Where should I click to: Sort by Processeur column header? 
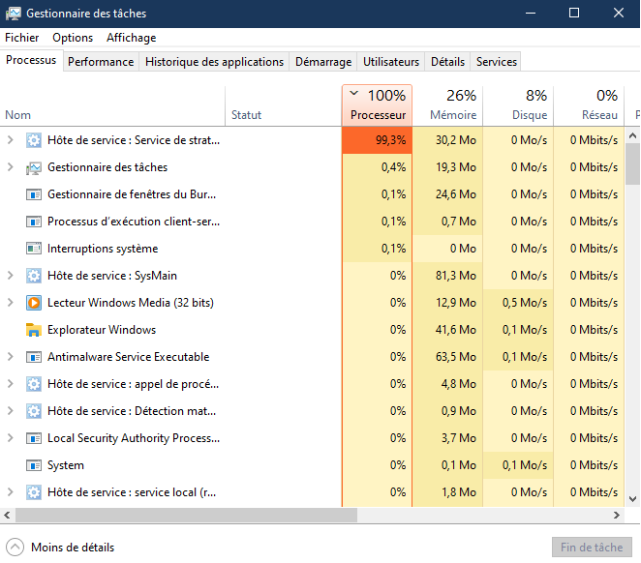[x=377, y=105]
